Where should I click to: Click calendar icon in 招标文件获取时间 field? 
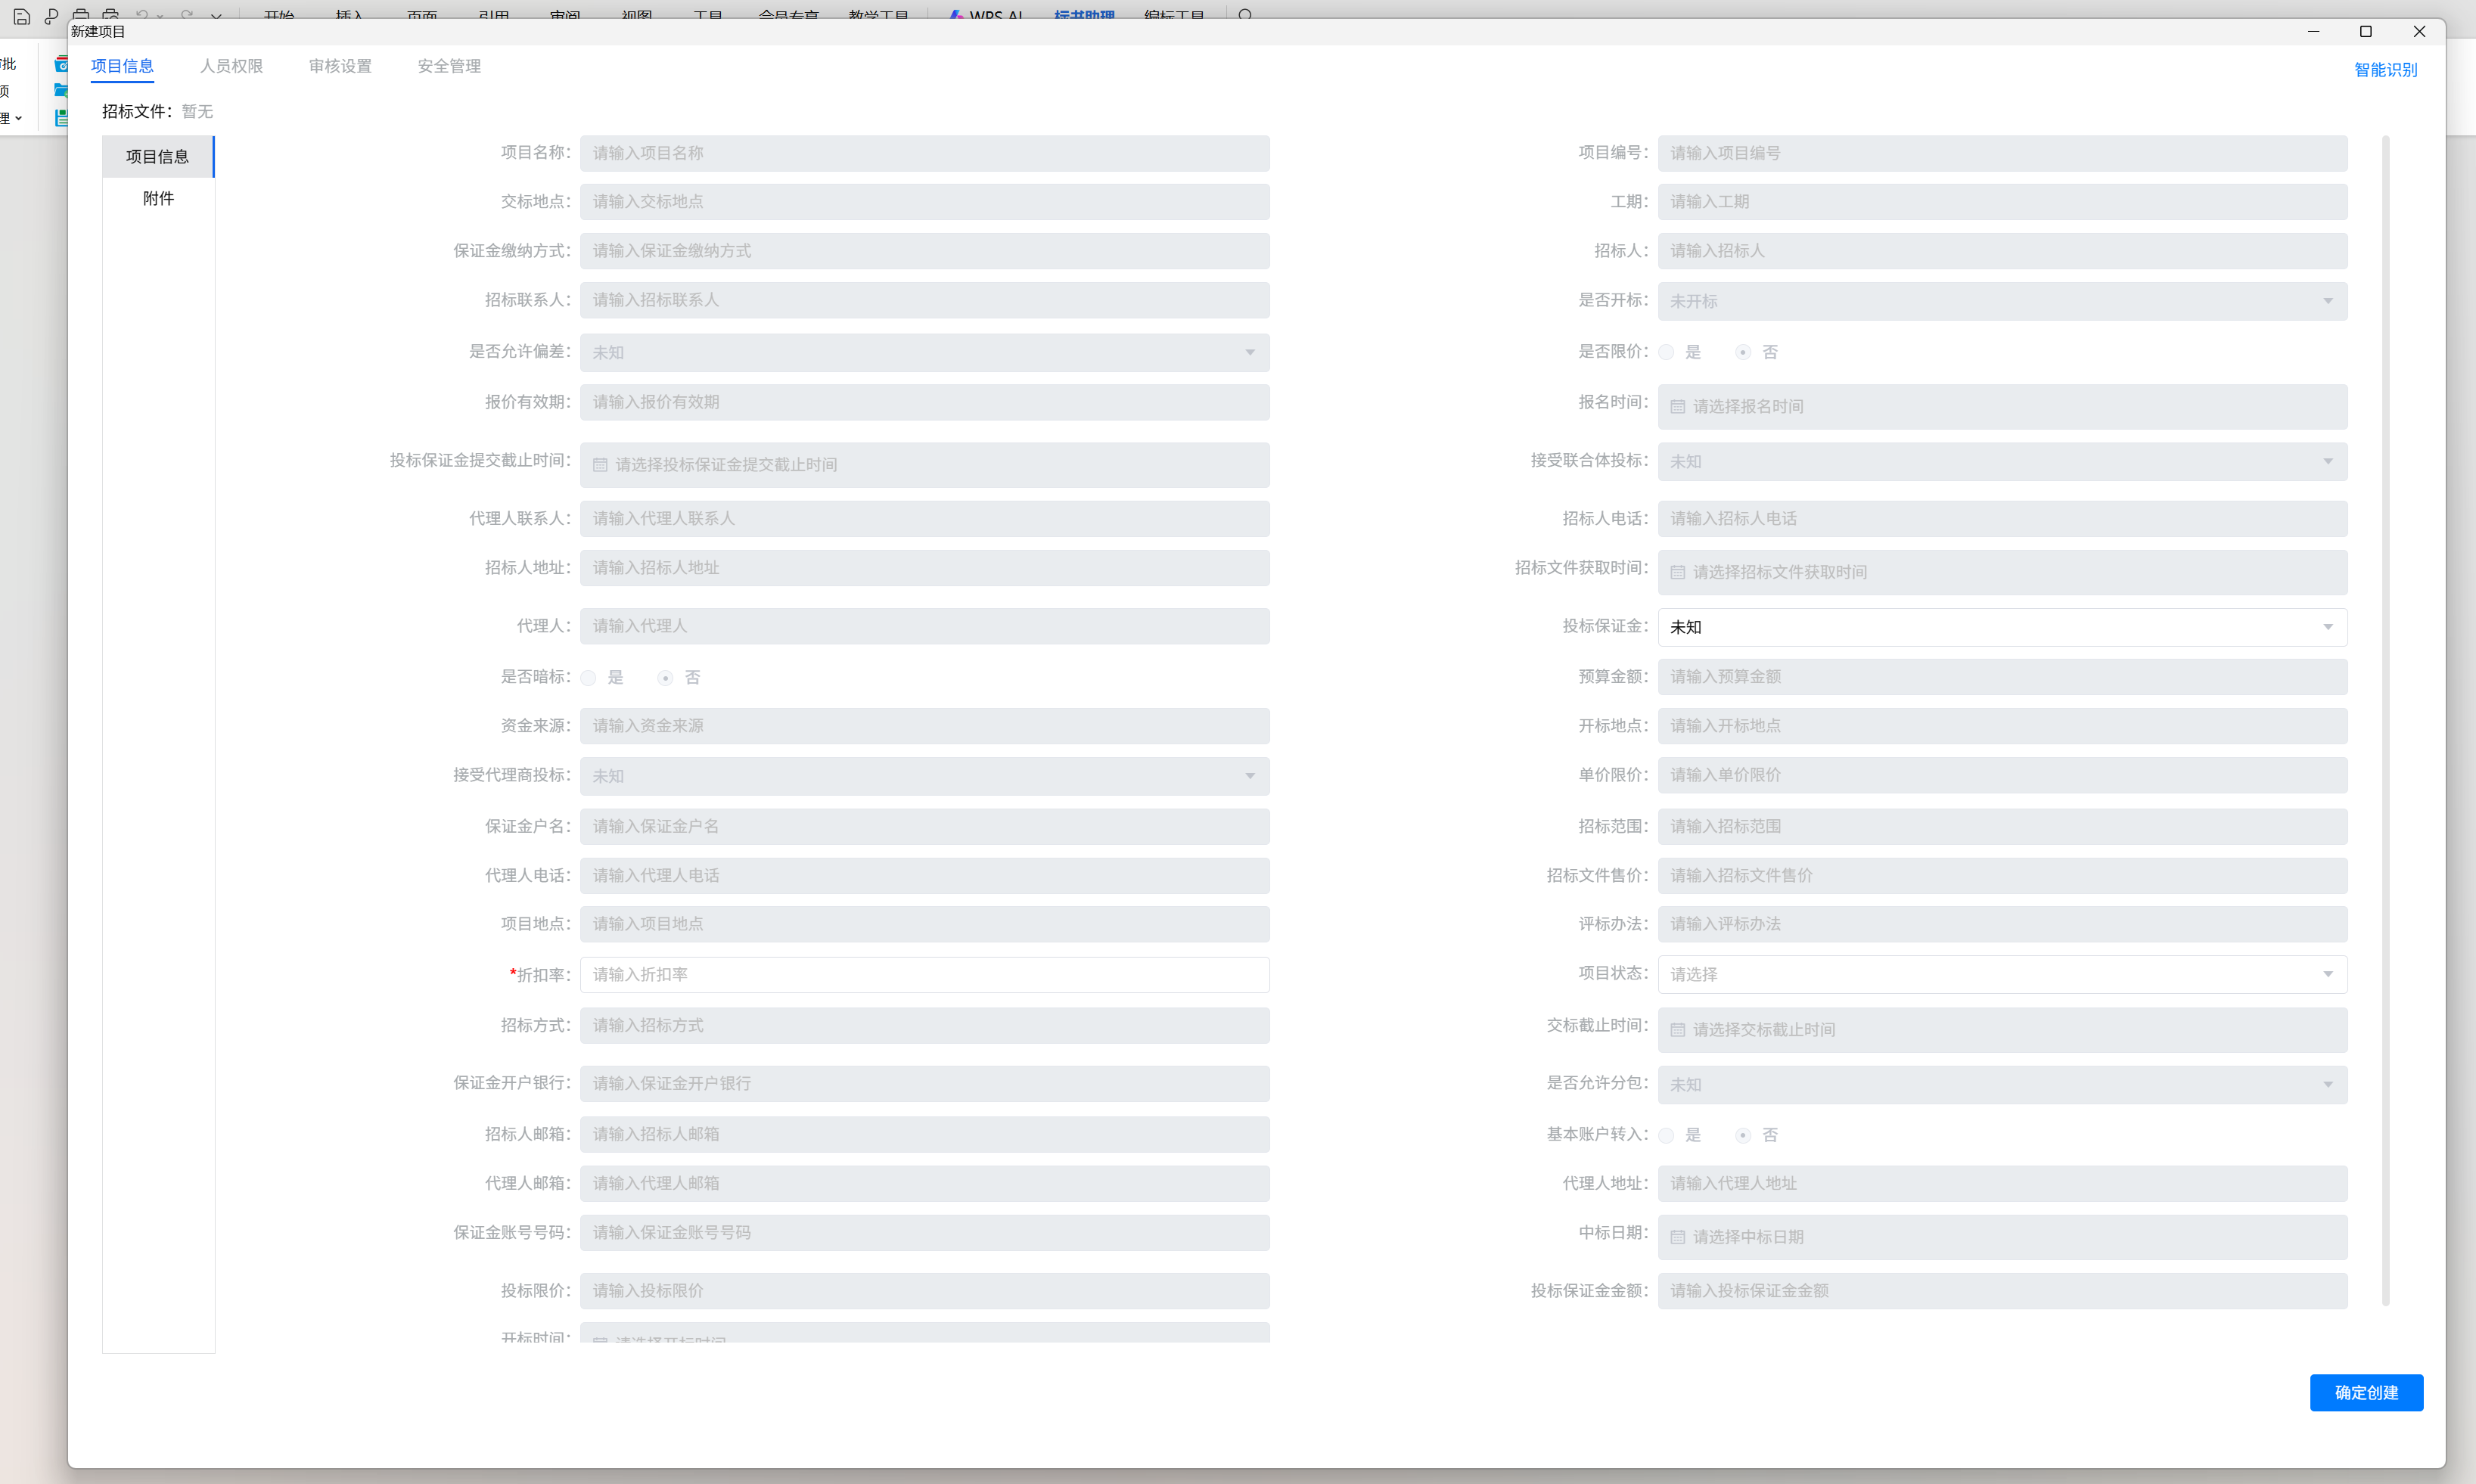click(x=1677, y=573)
